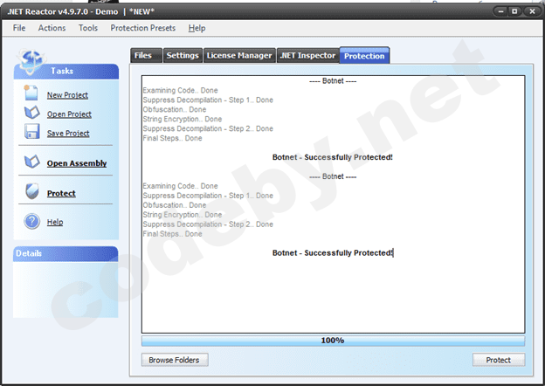
Task: Open the Actions menu
Action: 52,28
